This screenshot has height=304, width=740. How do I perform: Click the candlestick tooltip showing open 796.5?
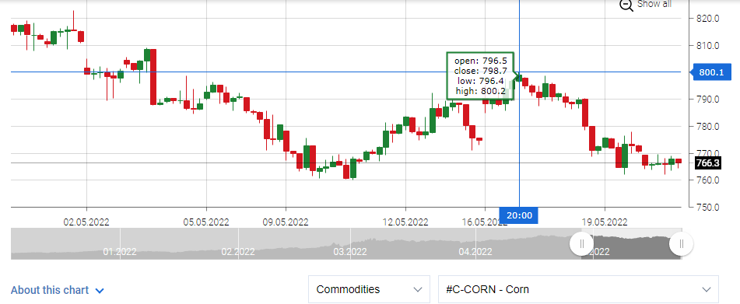tap(479, 76)
